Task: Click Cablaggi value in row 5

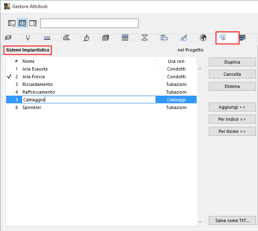Action: pyautogui.click(x=176, y=100)
